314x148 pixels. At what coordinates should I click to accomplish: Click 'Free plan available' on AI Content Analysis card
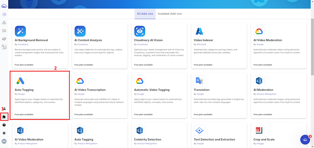click(x=84, y=65)
